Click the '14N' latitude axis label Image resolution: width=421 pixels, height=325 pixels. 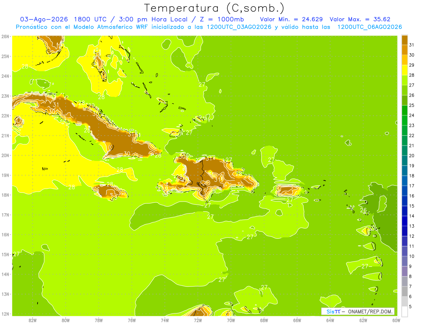[x=5, y=274]
